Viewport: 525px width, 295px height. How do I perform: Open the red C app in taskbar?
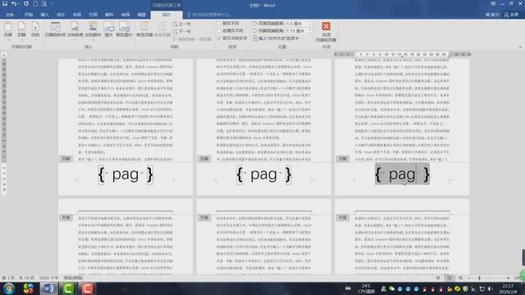tap(87, 288)
